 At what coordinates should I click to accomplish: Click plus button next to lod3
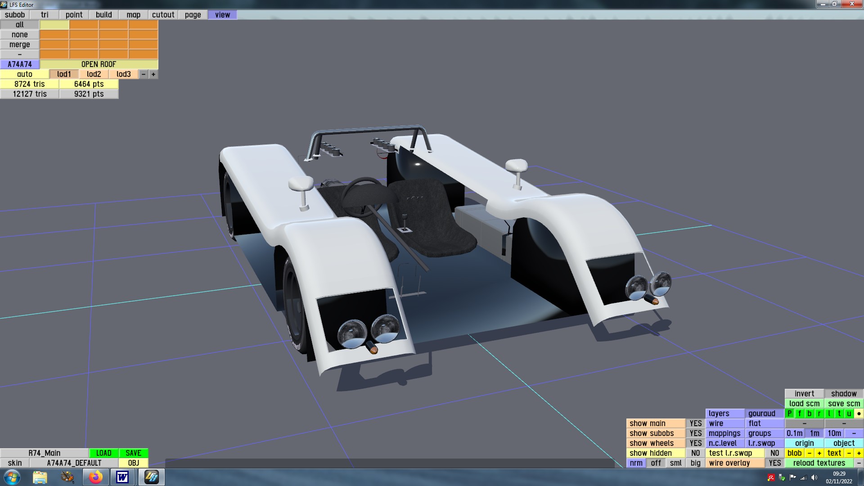point(153,74)
